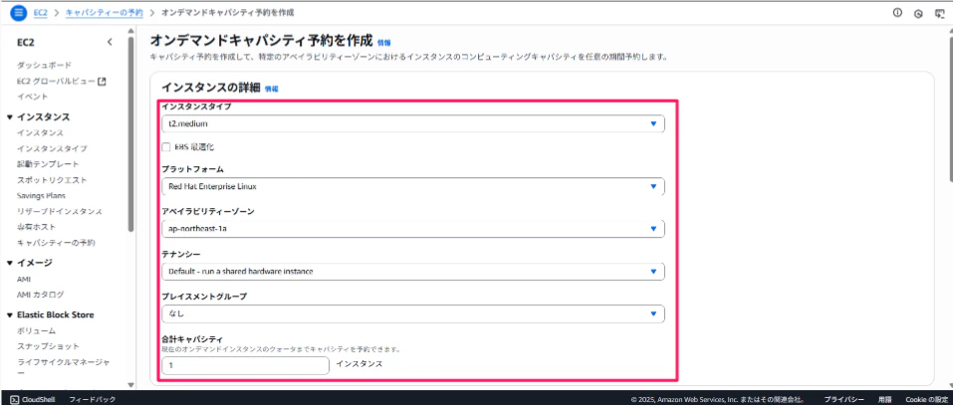Open プライバシー footer link

[843, 400]
